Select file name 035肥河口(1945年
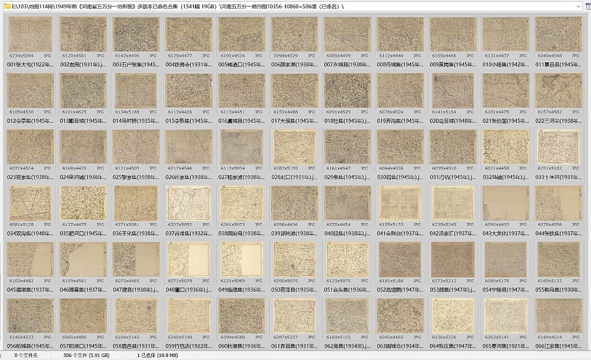The width and height of the screenshot is (591, 360). (83, 233)
